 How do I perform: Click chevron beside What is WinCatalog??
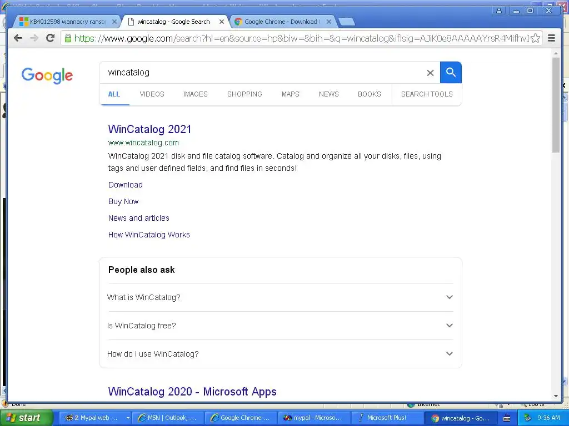coord(449,297)
